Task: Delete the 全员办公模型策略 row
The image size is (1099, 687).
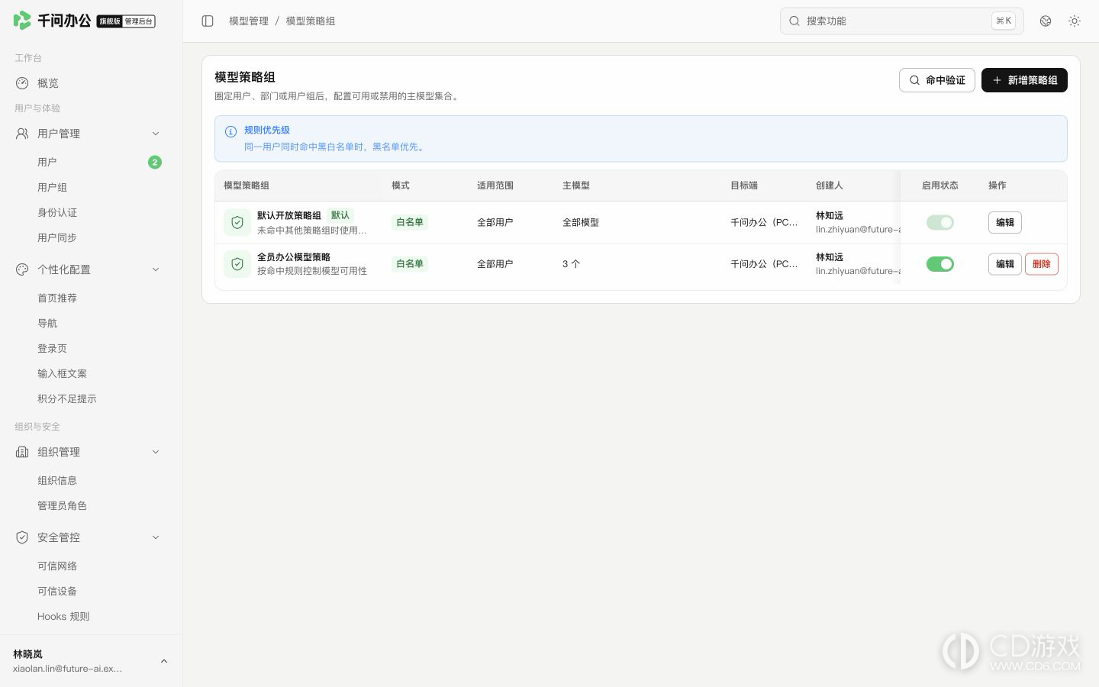Action: [x=1042, y=264]
